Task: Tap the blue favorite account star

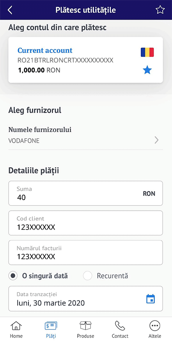Action: [147, 70]
